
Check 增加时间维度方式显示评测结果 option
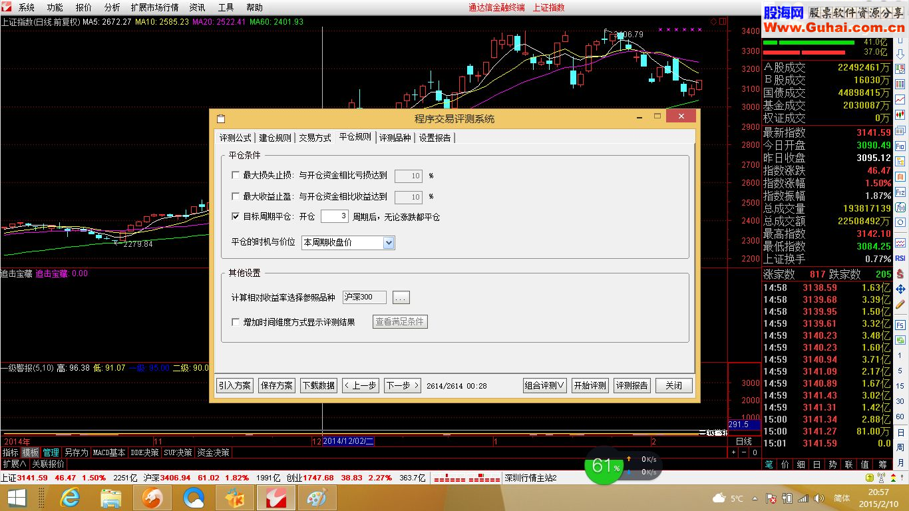pyautogui.click(x=235, y=322)
